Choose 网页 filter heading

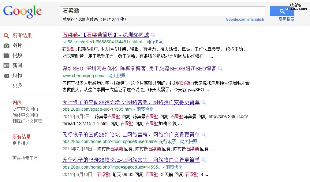click(x=17, y=103)
